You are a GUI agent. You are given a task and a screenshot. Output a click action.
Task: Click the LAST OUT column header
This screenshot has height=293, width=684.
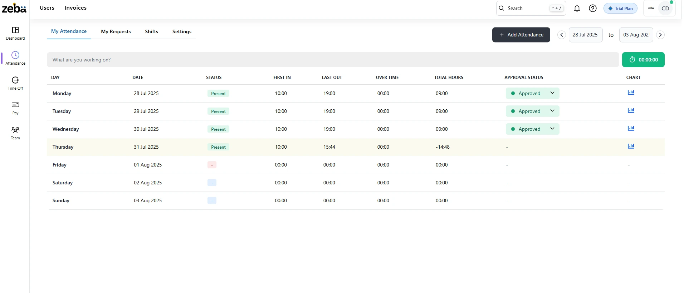tap(332, 77)
